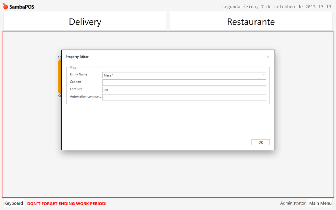
Task: Click the bottom resize handle of Mesa 1
Action: pos(59,95)
